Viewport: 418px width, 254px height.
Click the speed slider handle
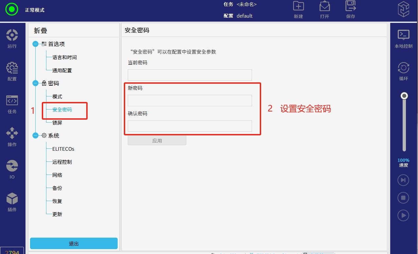tap(405, 96)
